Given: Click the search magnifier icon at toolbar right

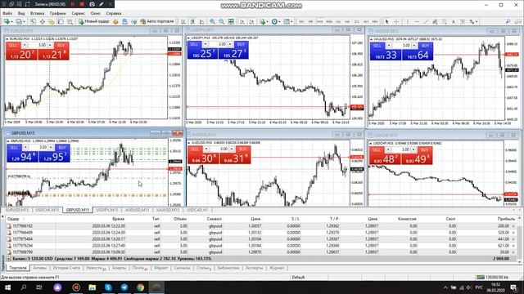Looking at the screenshot, I should [x=508, y=22].
